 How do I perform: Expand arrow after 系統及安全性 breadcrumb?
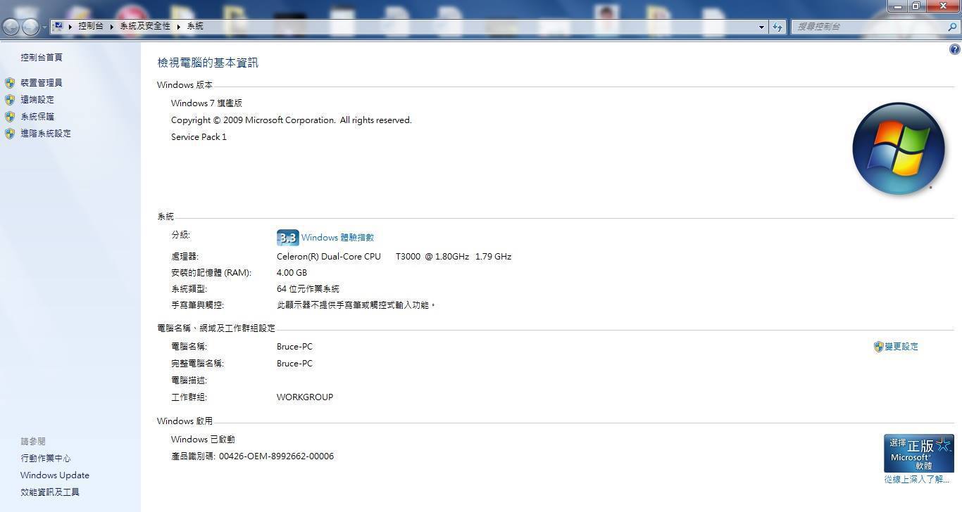(179, 26)
